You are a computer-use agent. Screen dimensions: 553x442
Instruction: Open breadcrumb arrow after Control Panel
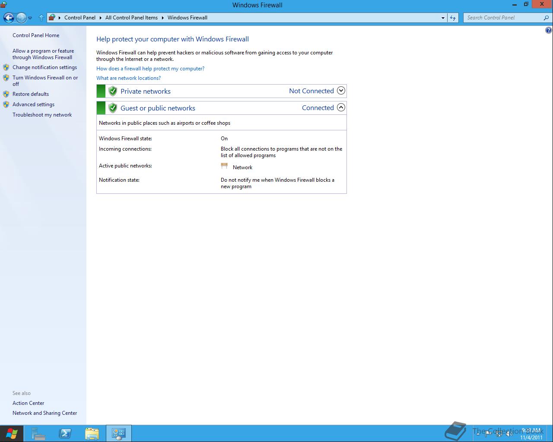100,18
